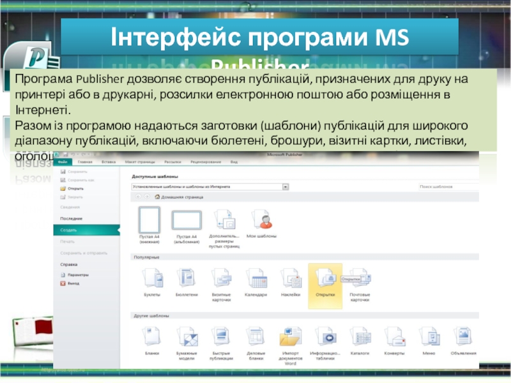511x383 pixels.
Task: Select the Календари template category
Action: click(256, 282)
